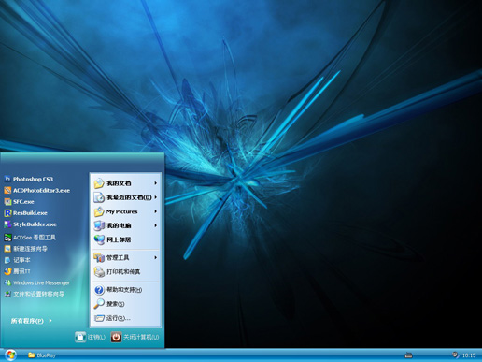Expand the 我最近的文档 submenu arrow
This screenshot has height=362, width=482.
pos(155,197)
